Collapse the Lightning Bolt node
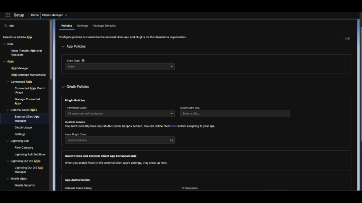Screen dimensions: 362x203 8,141
